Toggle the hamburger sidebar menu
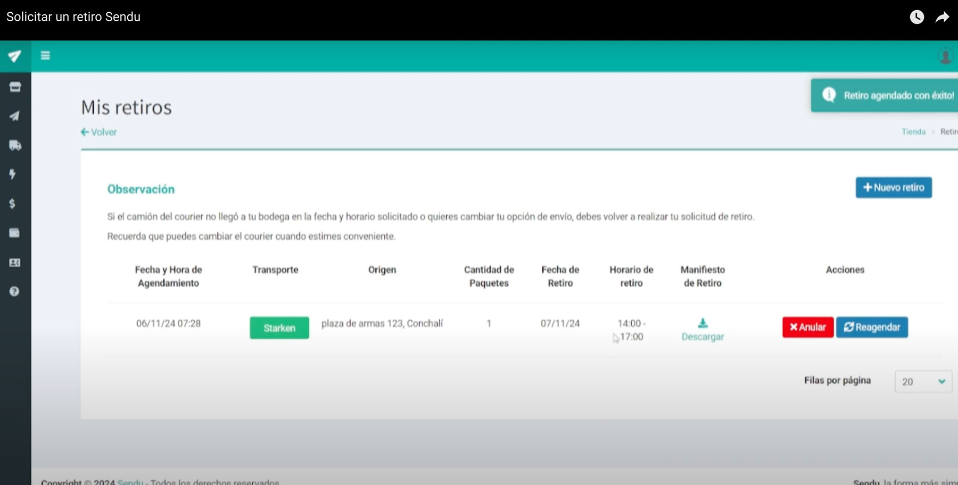Image resolution: width=958 pixels, height=485 pixels. pos(45,56)
